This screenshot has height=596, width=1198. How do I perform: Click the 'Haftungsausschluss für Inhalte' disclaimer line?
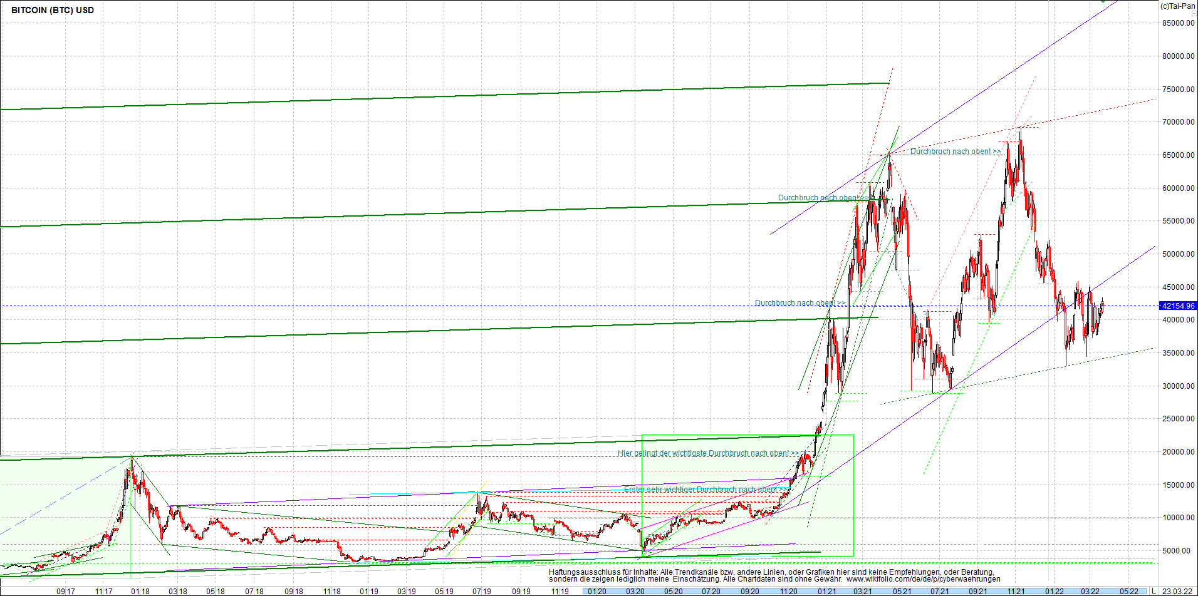click(771, 572)
